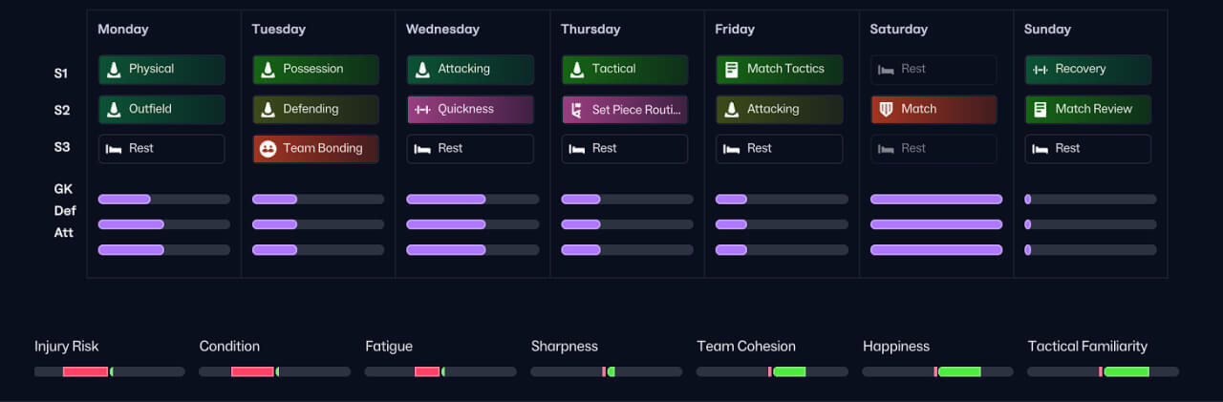Click the face icon on Team Bonding
This screenshot has height=402, width=1223.
pos(268,149)
